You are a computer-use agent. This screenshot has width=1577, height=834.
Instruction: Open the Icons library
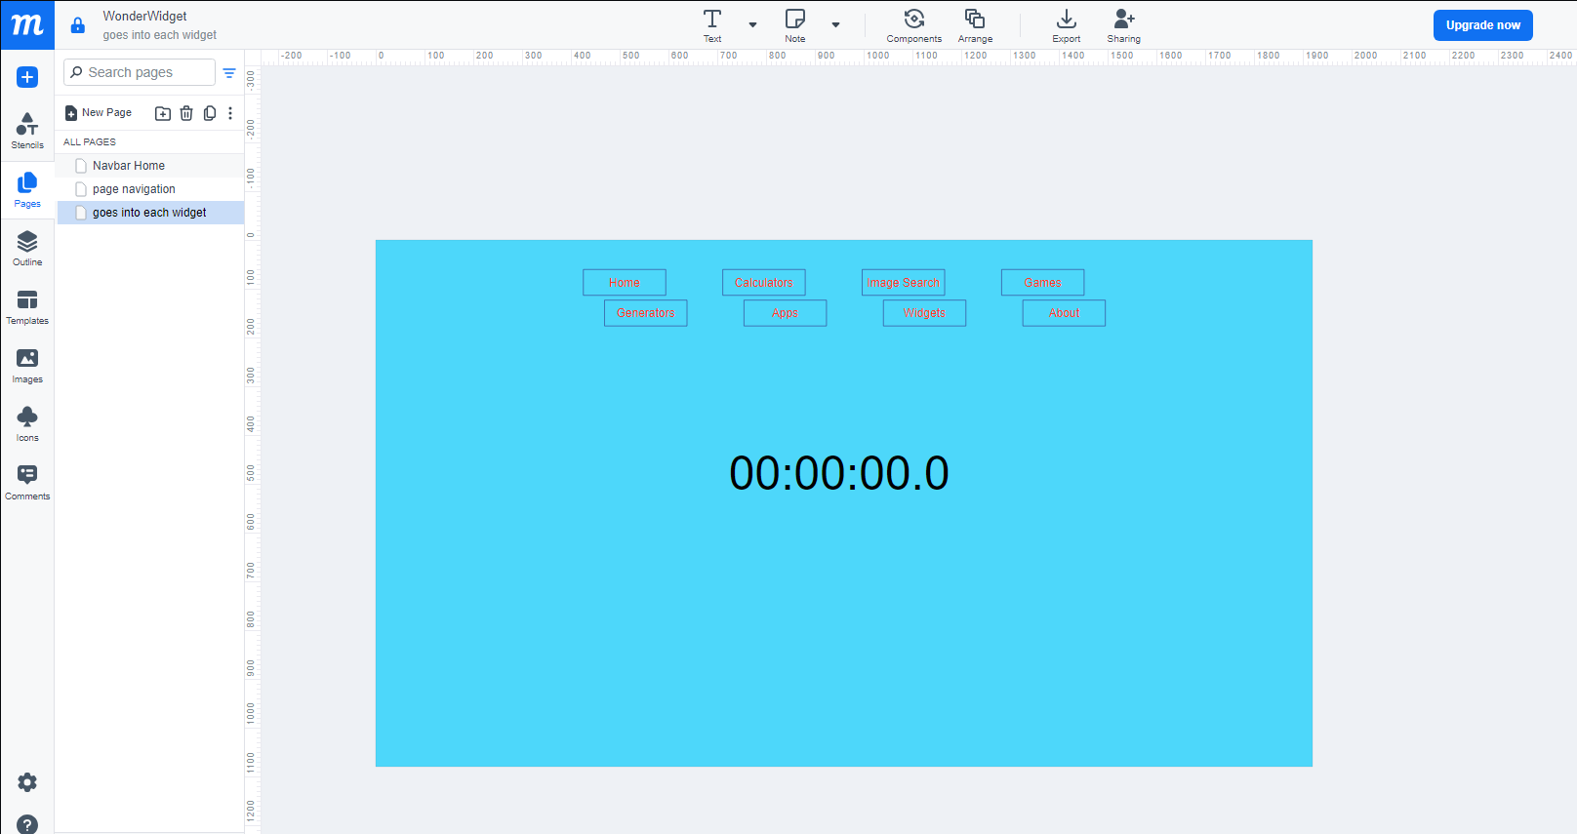point(27,423)
